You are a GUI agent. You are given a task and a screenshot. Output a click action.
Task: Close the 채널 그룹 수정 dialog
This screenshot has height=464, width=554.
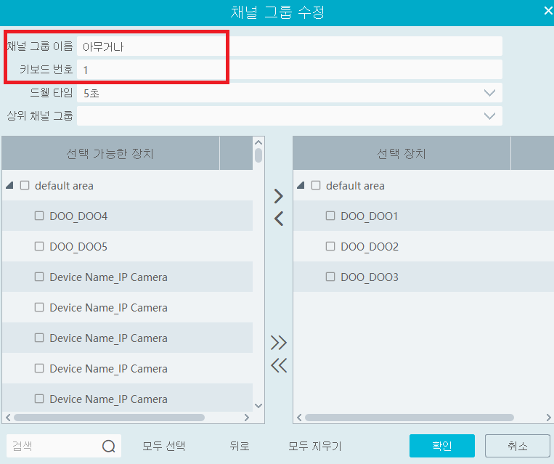pos(547,10)
